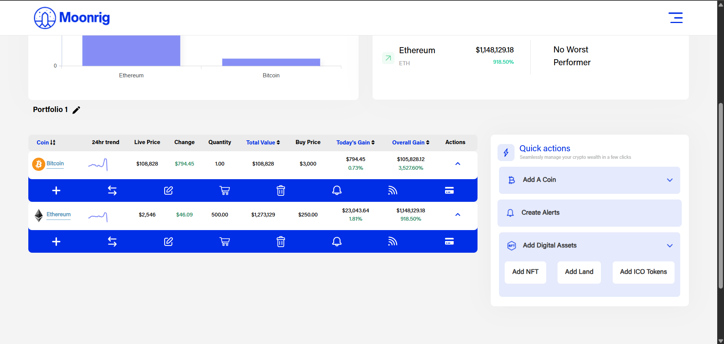Screen dimensions: 724x344
Task: Click the page vertical scrollbar thumb
Action: [721, 196]
